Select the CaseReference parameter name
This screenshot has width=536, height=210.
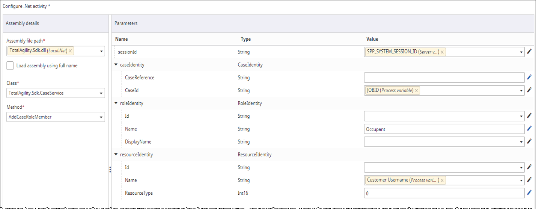pos(140,78)
